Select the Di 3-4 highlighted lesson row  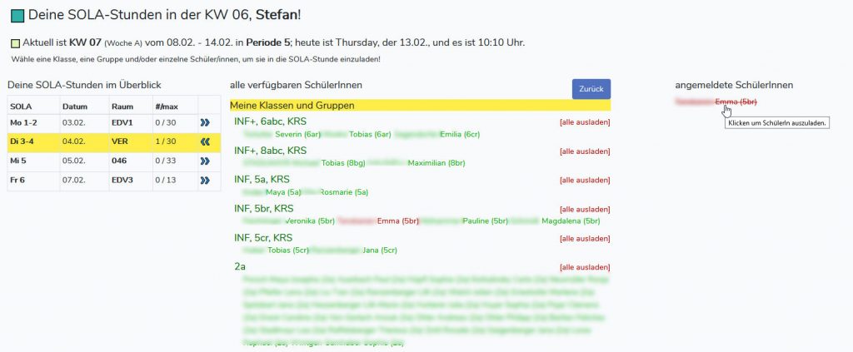coord(113,141)
